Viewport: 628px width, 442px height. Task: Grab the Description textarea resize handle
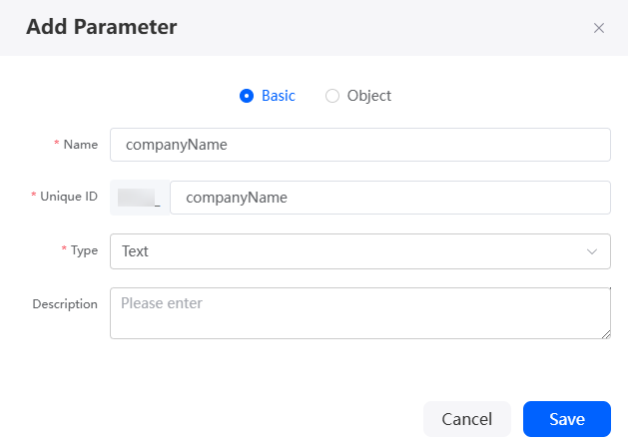(606, 334)
